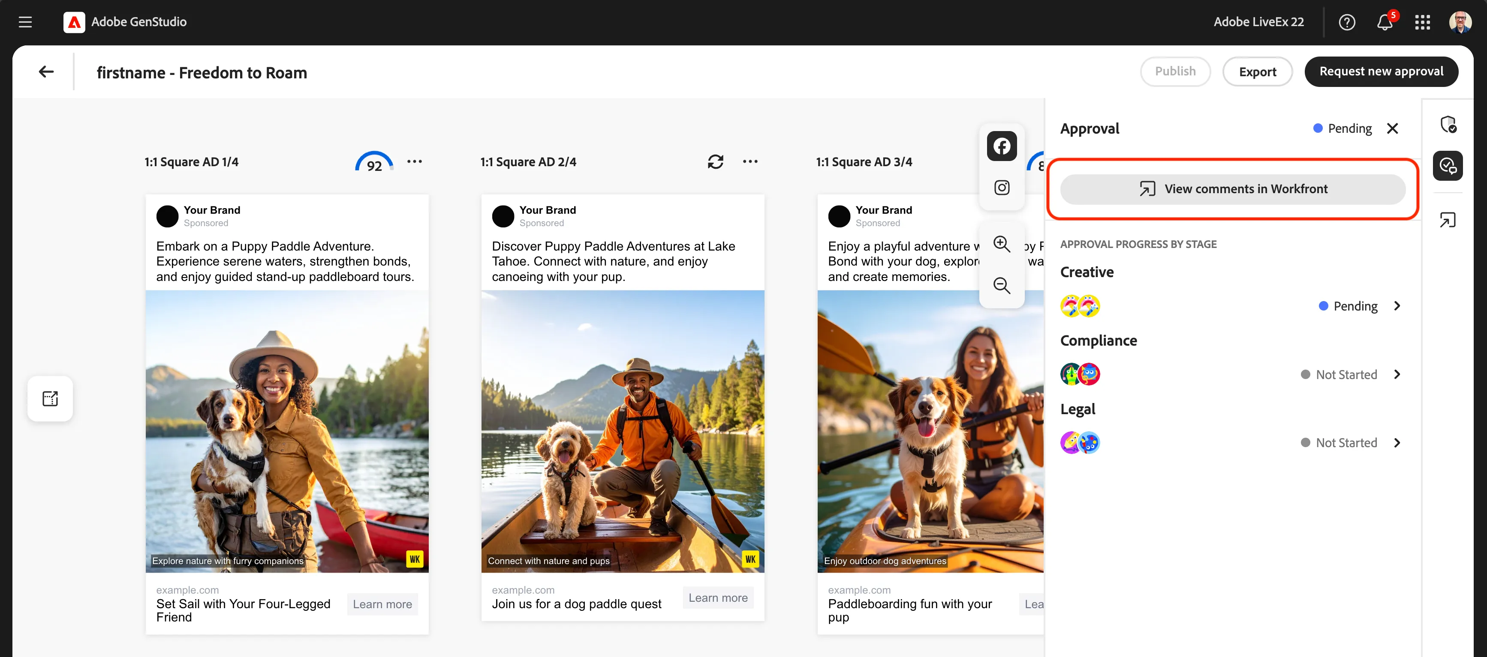1487x657 pixels.
Task: Select the Instagram channel preview
Action: (1002, 188)
